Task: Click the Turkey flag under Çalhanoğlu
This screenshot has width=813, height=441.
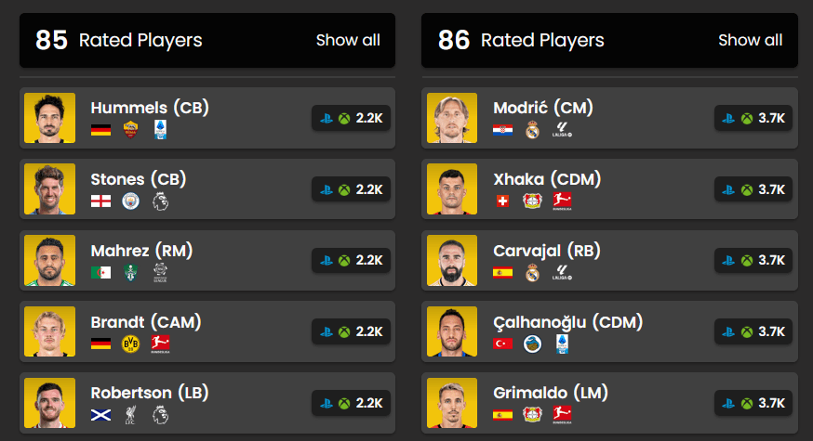Action: click(503, 344)
